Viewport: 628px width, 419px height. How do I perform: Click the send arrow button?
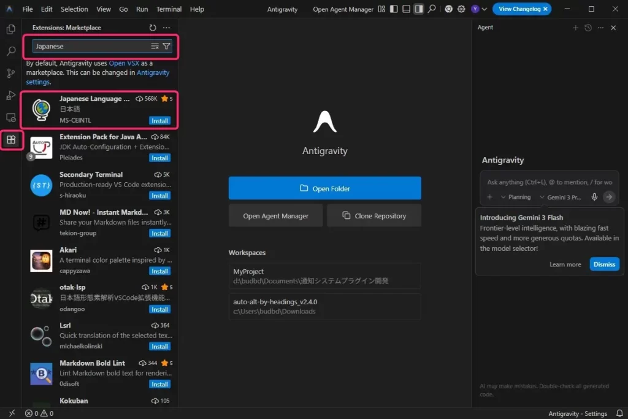(609, 197)
